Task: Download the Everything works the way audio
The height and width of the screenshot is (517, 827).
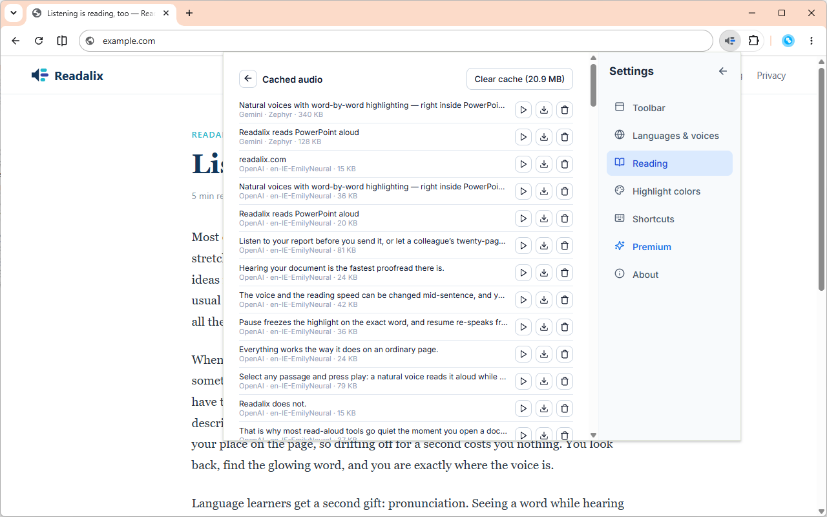Action: click(544, 354)
